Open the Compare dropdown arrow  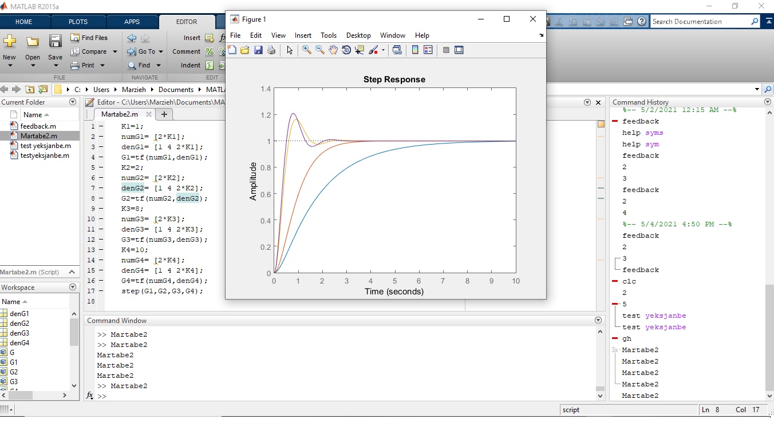pyautogui.click(x=114, y=51)
